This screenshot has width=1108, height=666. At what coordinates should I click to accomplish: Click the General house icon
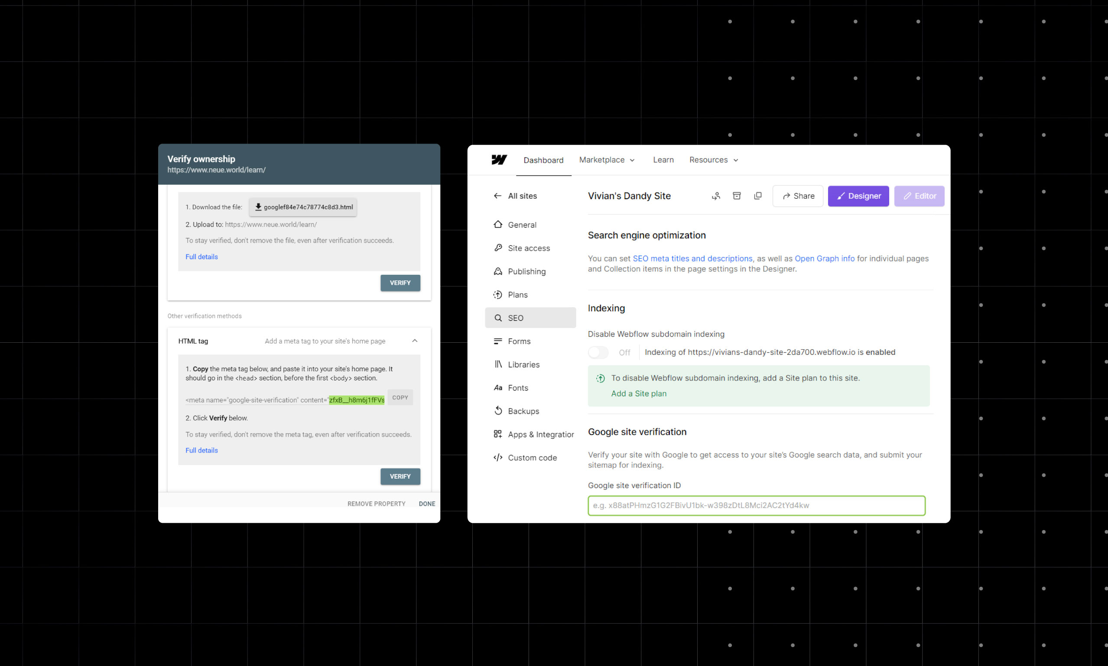pyautogui.click(x=498, y=225)
